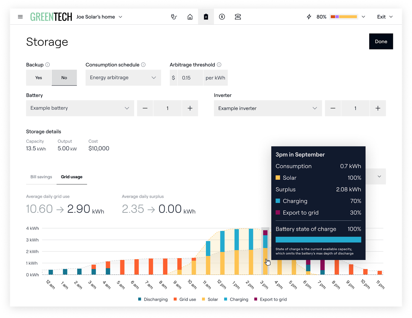Click the Done button
Viewport: 412px width, 318px height.
click(381, 41)
